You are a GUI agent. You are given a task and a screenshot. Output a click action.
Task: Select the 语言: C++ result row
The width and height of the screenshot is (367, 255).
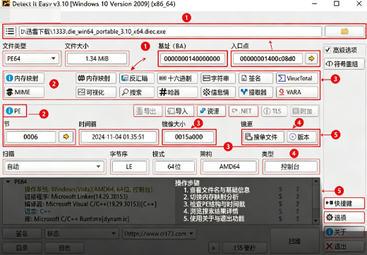37,211
